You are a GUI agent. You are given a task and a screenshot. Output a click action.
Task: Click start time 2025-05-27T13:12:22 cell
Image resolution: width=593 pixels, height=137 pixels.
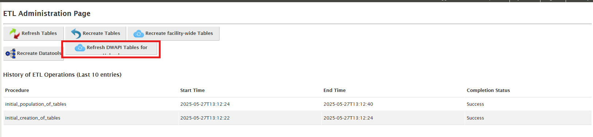[x=205, y=118]
